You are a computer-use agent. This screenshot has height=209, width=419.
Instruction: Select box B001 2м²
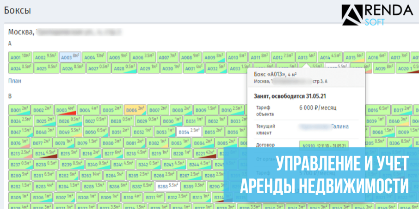point(19,110)
